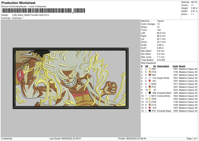Viewport: 199px width, 141px height.
Task: Click the 'Brand' column header
Action: (182, 66)
